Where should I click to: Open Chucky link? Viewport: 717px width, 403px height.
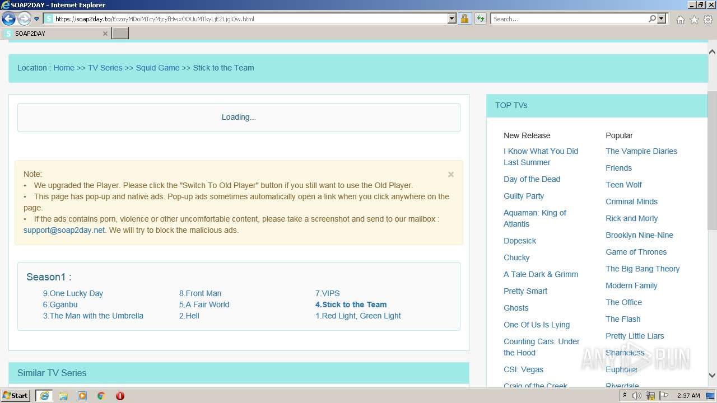516,257
